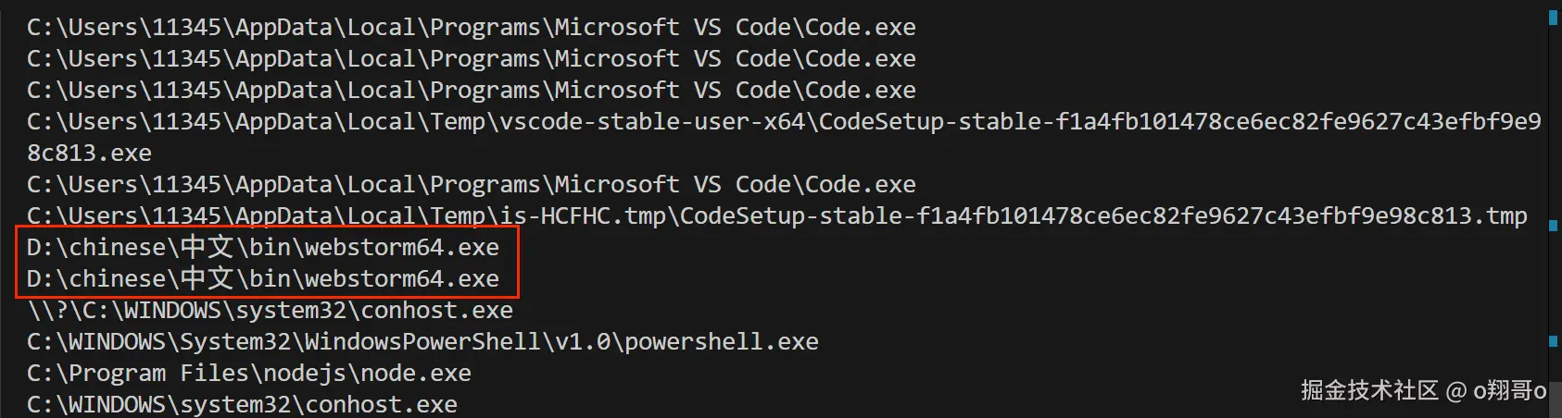Click the v1.0 segment in PowerShell path

coord(583,342)
